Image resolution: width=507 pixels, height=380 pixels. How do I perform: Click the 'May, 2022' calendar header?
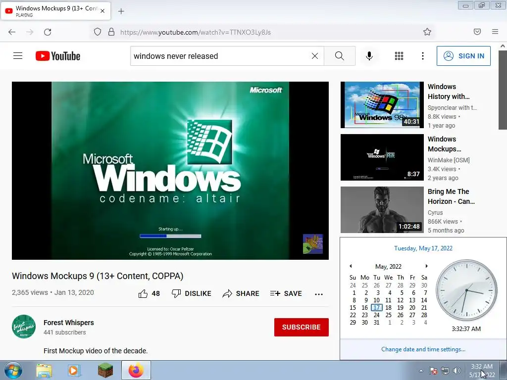click(x=388, y=266)
